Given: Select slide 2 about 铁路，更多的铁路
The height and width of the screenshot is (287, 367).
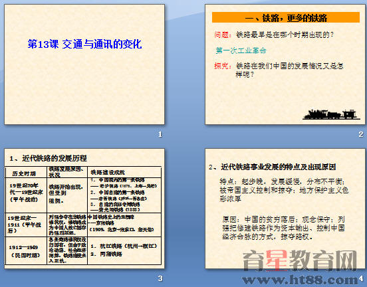Looking at the screenshot, I should pyautogui.click(x=285, y=64).
